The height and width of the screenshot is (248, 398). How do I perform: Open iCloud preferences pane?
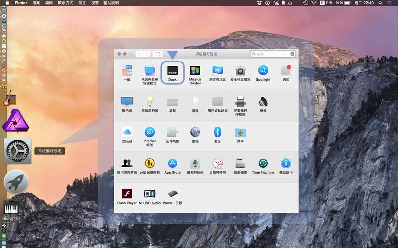127,135
